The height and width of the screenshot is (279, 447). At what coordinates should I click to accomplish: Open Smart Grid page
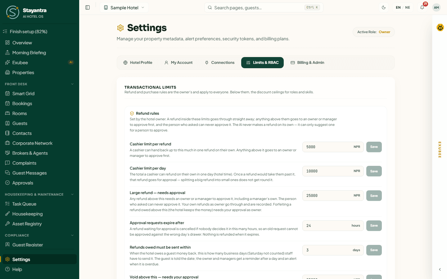pos(39,94)
